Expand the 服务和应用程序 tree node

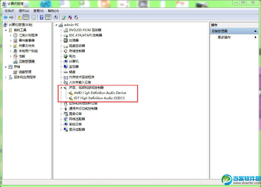[x=6, y=77]
